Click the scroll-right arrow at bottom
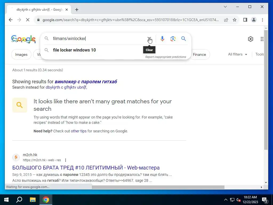Image resolution: width=273 pixels, height=205 pixels. 261,187
